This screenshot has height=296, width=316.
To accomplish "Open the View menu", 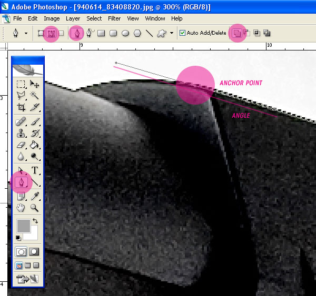I will (133, 18).
